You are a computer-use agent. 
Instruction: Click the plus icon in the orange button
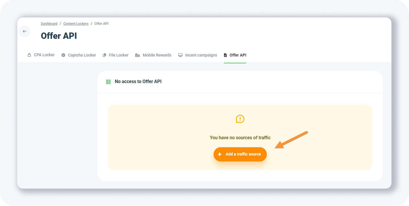tap(220, 154)
